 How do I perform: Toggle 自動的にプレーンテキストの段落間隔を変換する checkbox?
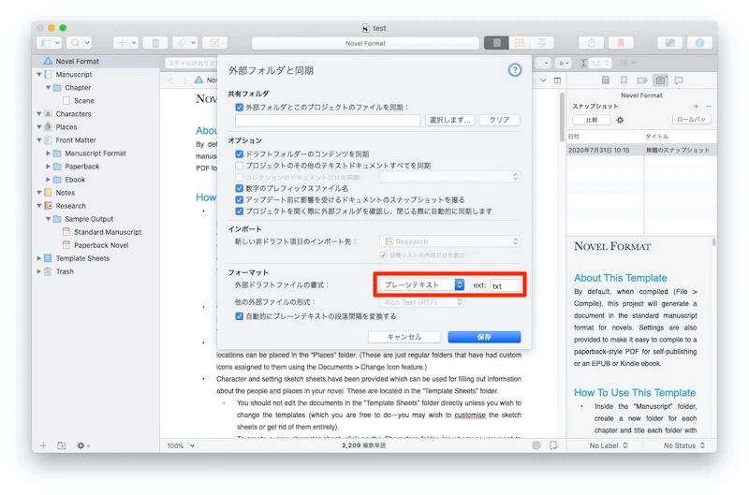[240, 316]
